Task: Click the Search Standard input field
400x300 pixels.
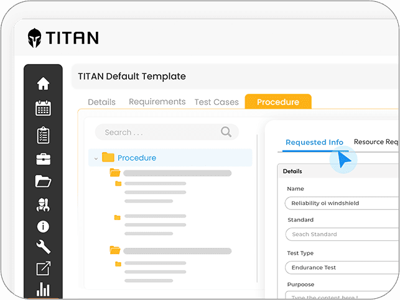Action: 342,234
